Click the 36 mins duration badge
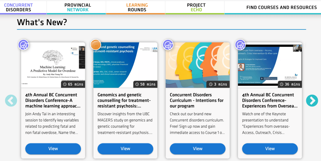The height and width of the screenshot is (161, 321). pyautogui.click(x=290, y=84)
